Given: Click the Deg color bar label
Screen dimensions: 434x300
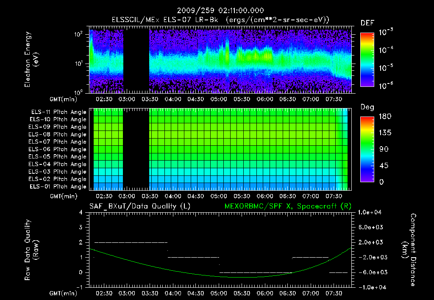Looking at the screenshot, I should tap(367, 107).
